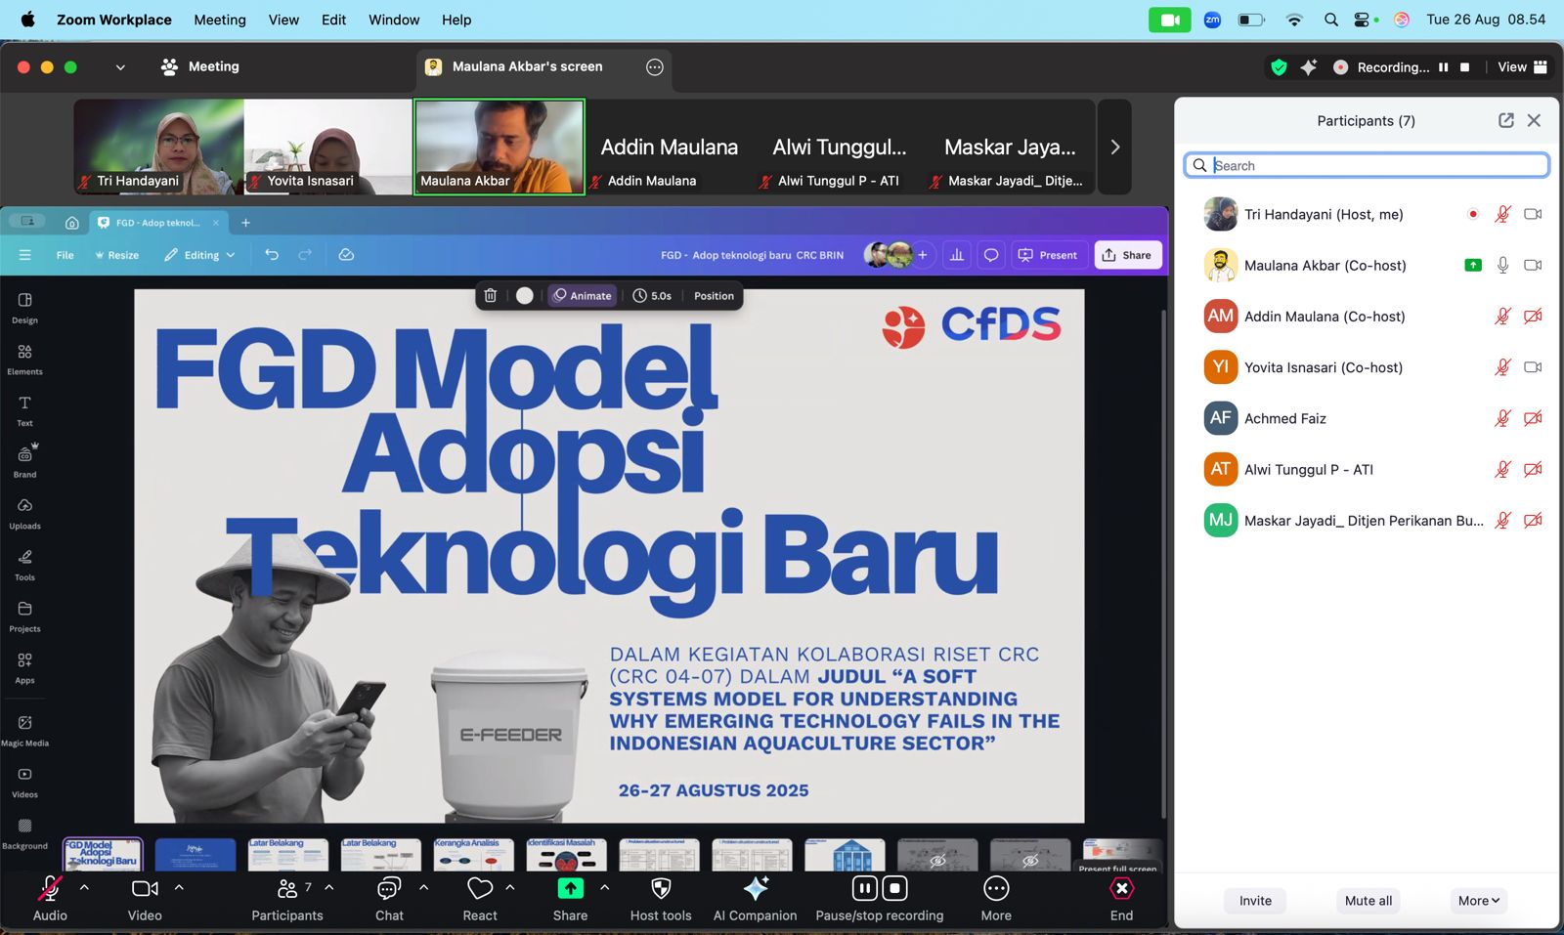The height and width of the screenshot is (935, 1564).
Task: Open the Videos panel in Canva
Action: 24,782
